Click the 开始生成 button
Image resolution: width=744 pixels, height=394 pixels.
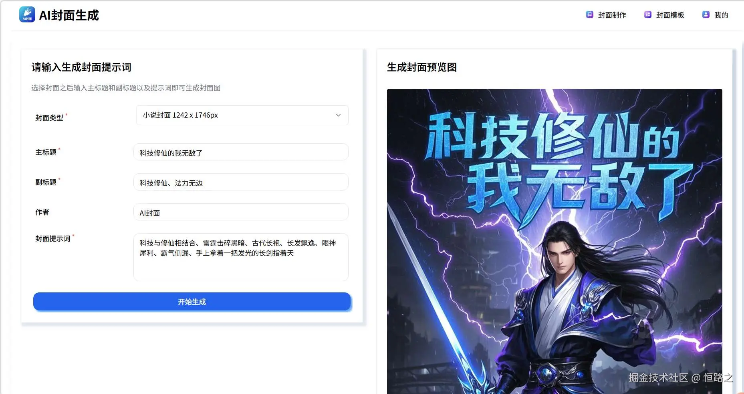(192, 302)
